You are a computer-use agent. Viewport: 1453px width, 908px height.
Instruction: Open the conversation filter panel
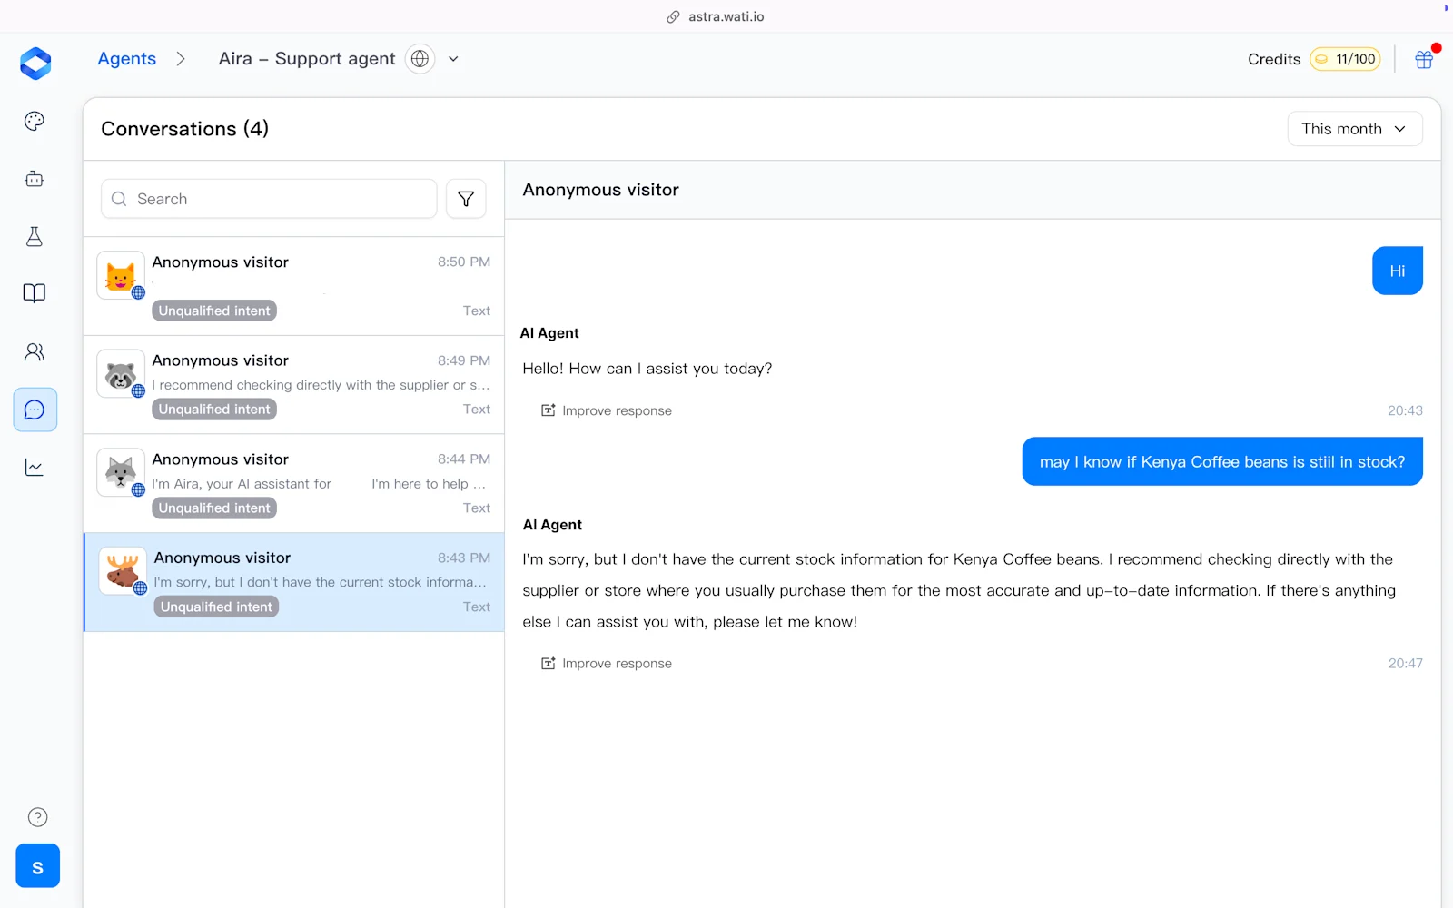466,198
